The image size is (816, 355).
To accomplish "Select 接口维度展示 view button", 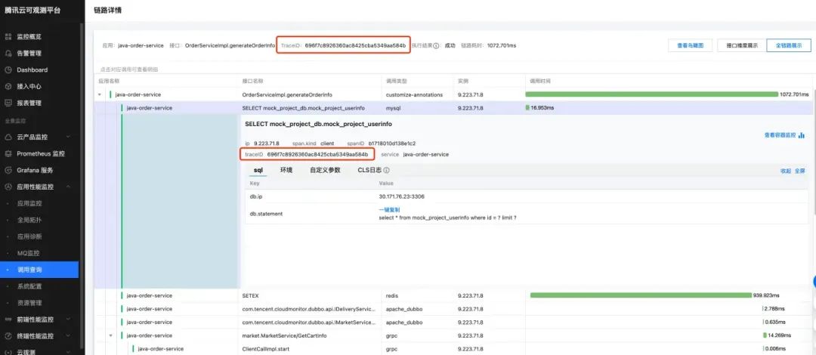I will (x=742, y=46).
